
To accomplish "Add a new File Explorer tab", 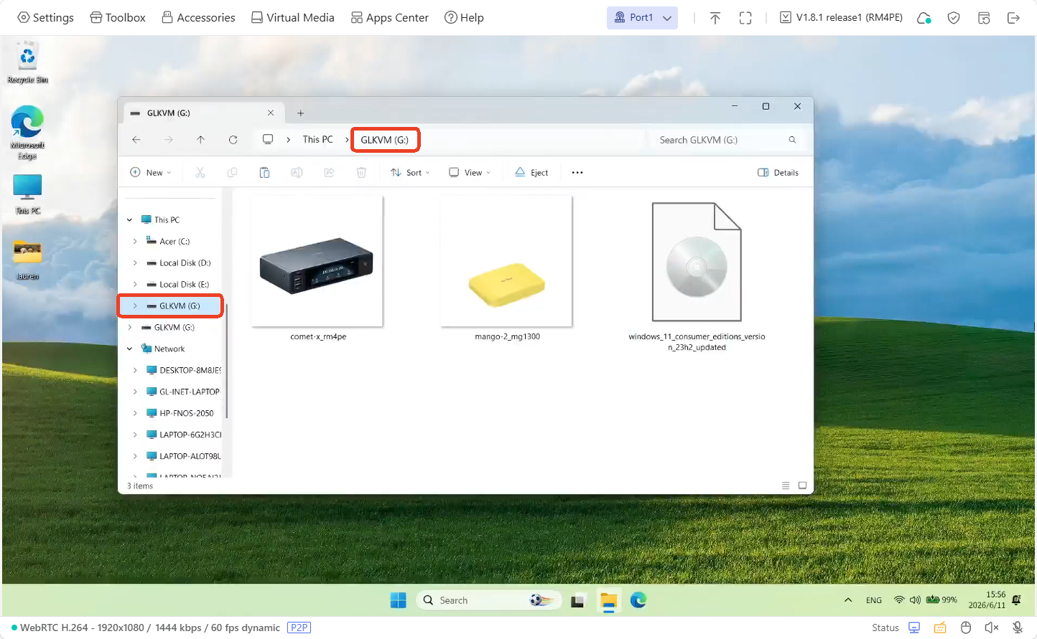I will pyautogui.click(x=301, y=113).
